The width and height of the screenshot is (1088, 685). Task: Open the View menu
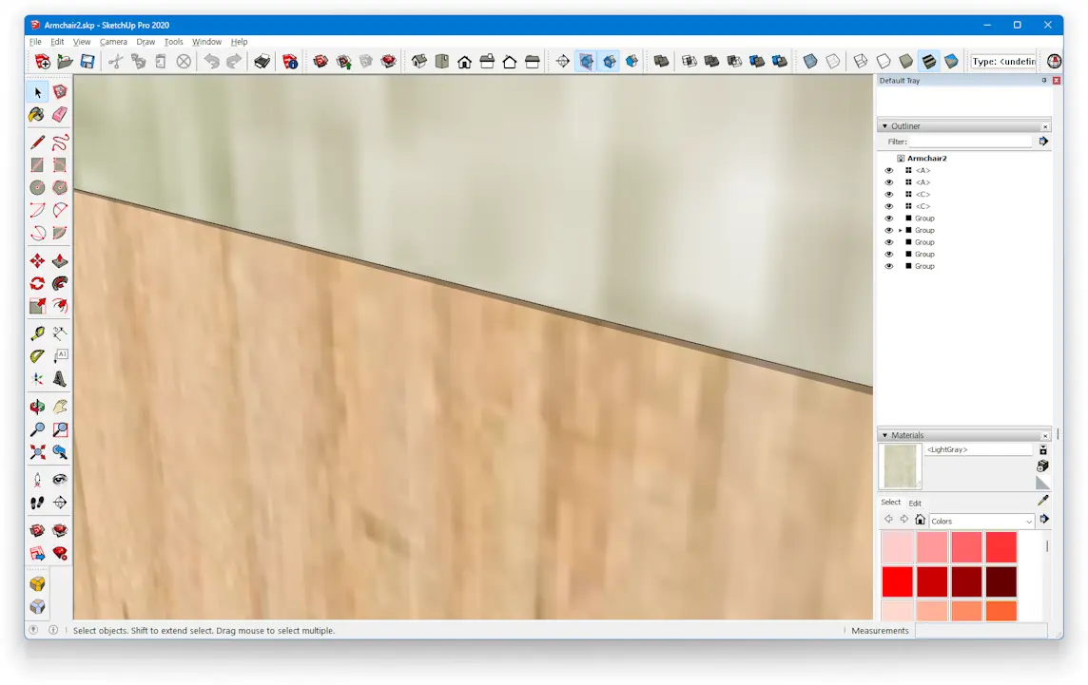[x=82, y=42]
